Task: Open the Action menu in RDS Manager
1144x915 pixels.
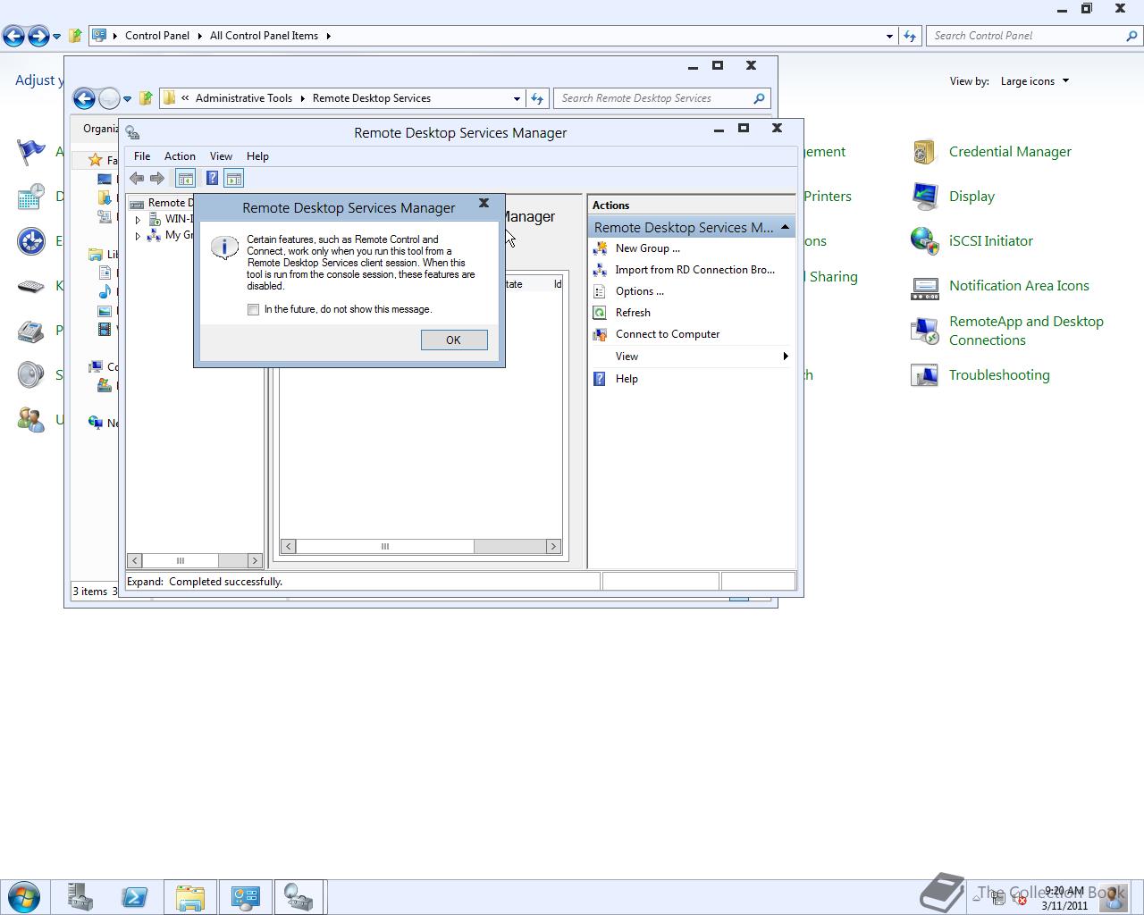Action: (180, 155)
